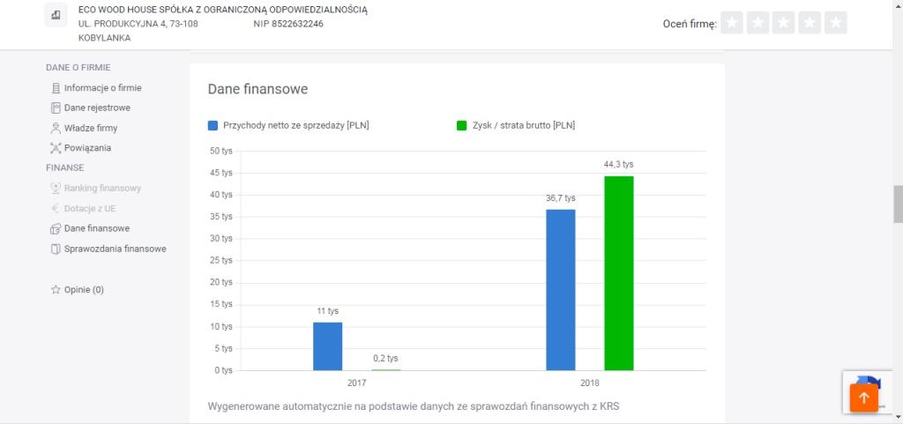Go to Sprawozdania finansowe page
The image size is (903, 424).
(x=115, y=249)
